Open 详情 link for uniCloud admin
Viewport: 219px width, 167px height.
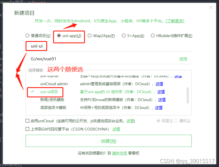coord(159,84)
